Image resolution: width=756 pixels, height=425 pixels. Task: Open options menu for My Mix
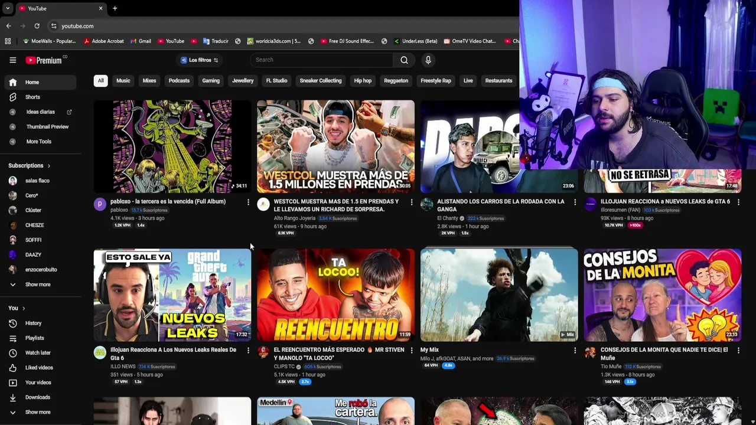tap(575, 351)
